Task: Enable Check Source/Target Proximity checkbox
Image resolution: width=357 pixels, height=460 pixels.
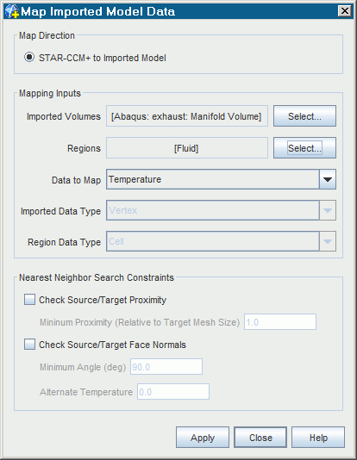Action: tap(29, 300)
